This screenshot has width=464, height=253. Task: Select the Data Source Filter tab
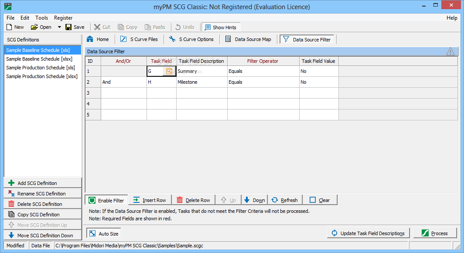click(307, 39)
